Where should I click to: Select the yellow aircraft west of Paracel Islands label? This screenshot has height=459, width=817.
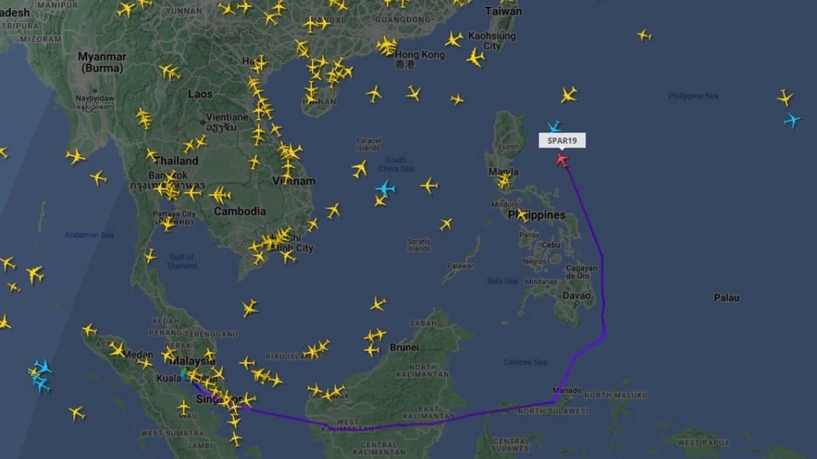[359, 169]
